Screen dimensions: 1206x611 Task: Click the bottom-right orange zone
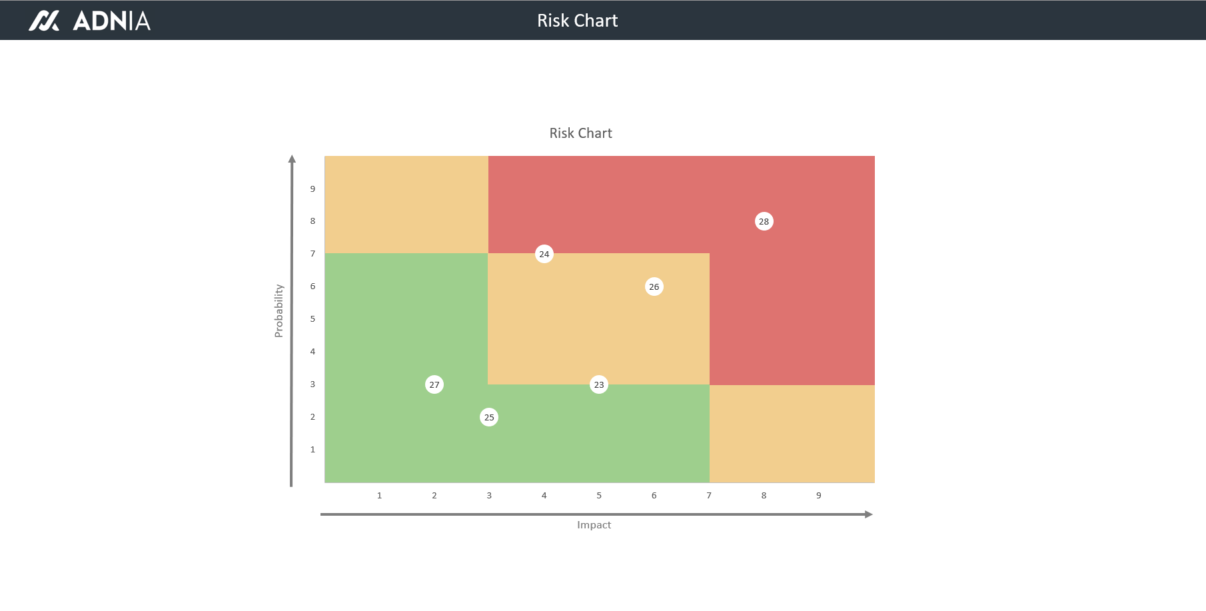click(x=792, y=433)
